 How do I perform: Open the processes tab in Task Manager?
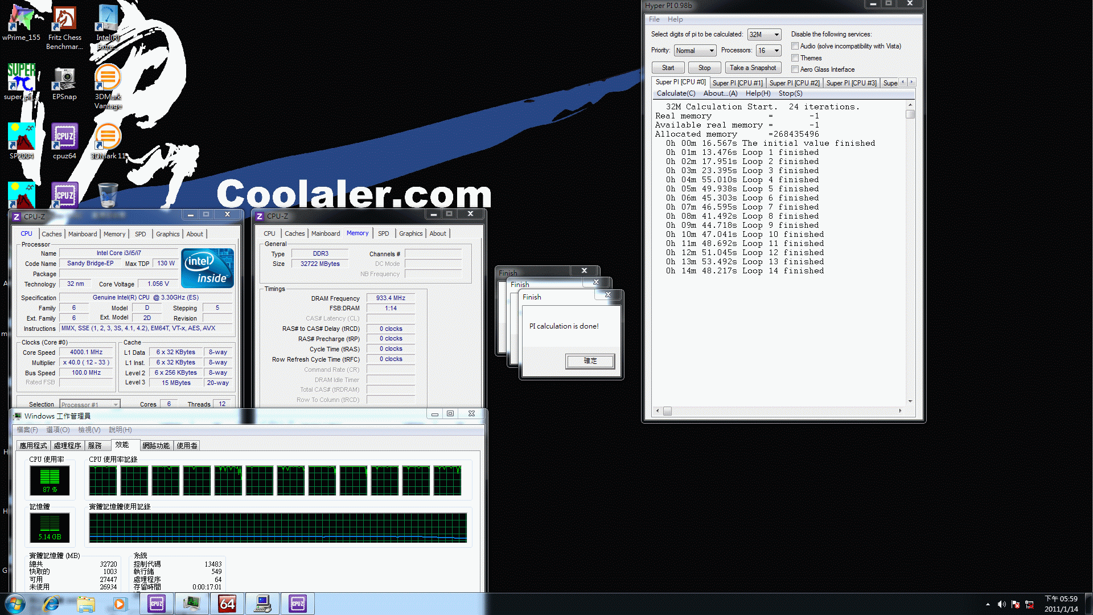pyautogui.click(x=67, y=446)
